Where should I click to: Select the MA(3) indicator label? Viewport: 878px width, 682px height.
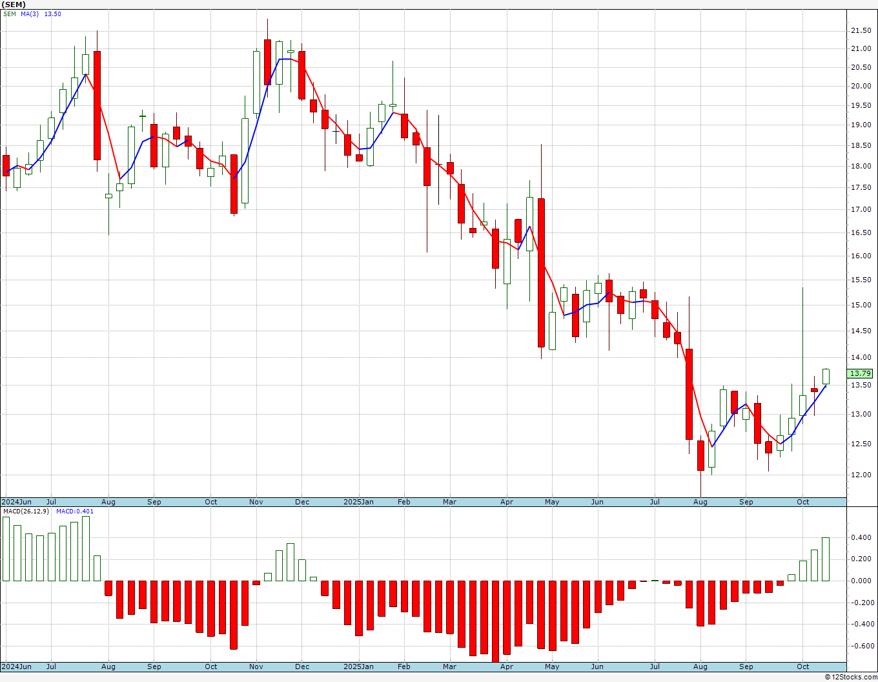pyautogui.click(x=30, y=14)
